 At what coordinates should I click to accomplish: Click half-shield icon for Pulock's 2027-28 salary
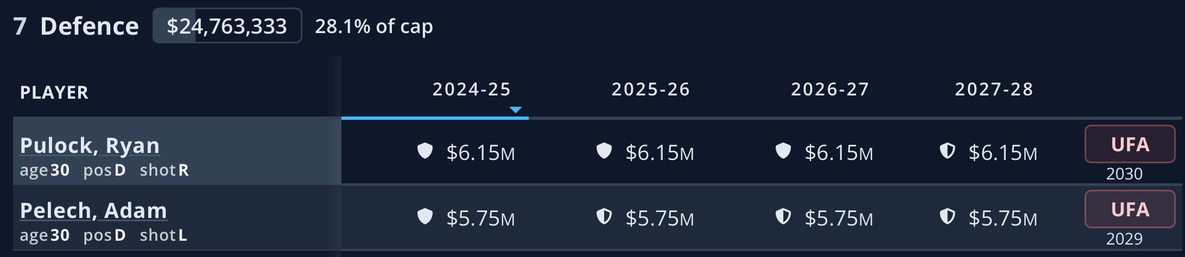click(x=947, y=151)
